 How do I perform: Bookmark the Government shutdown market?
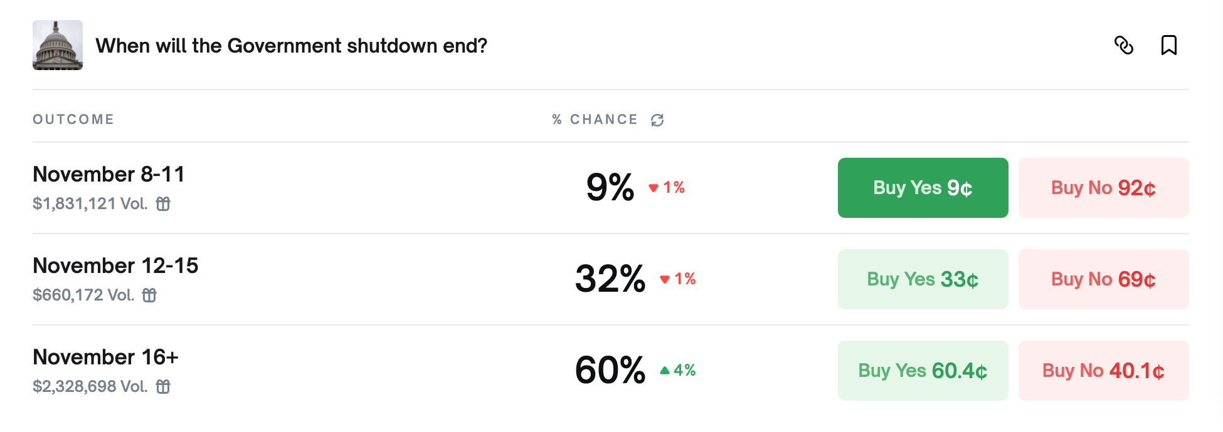1168,45
